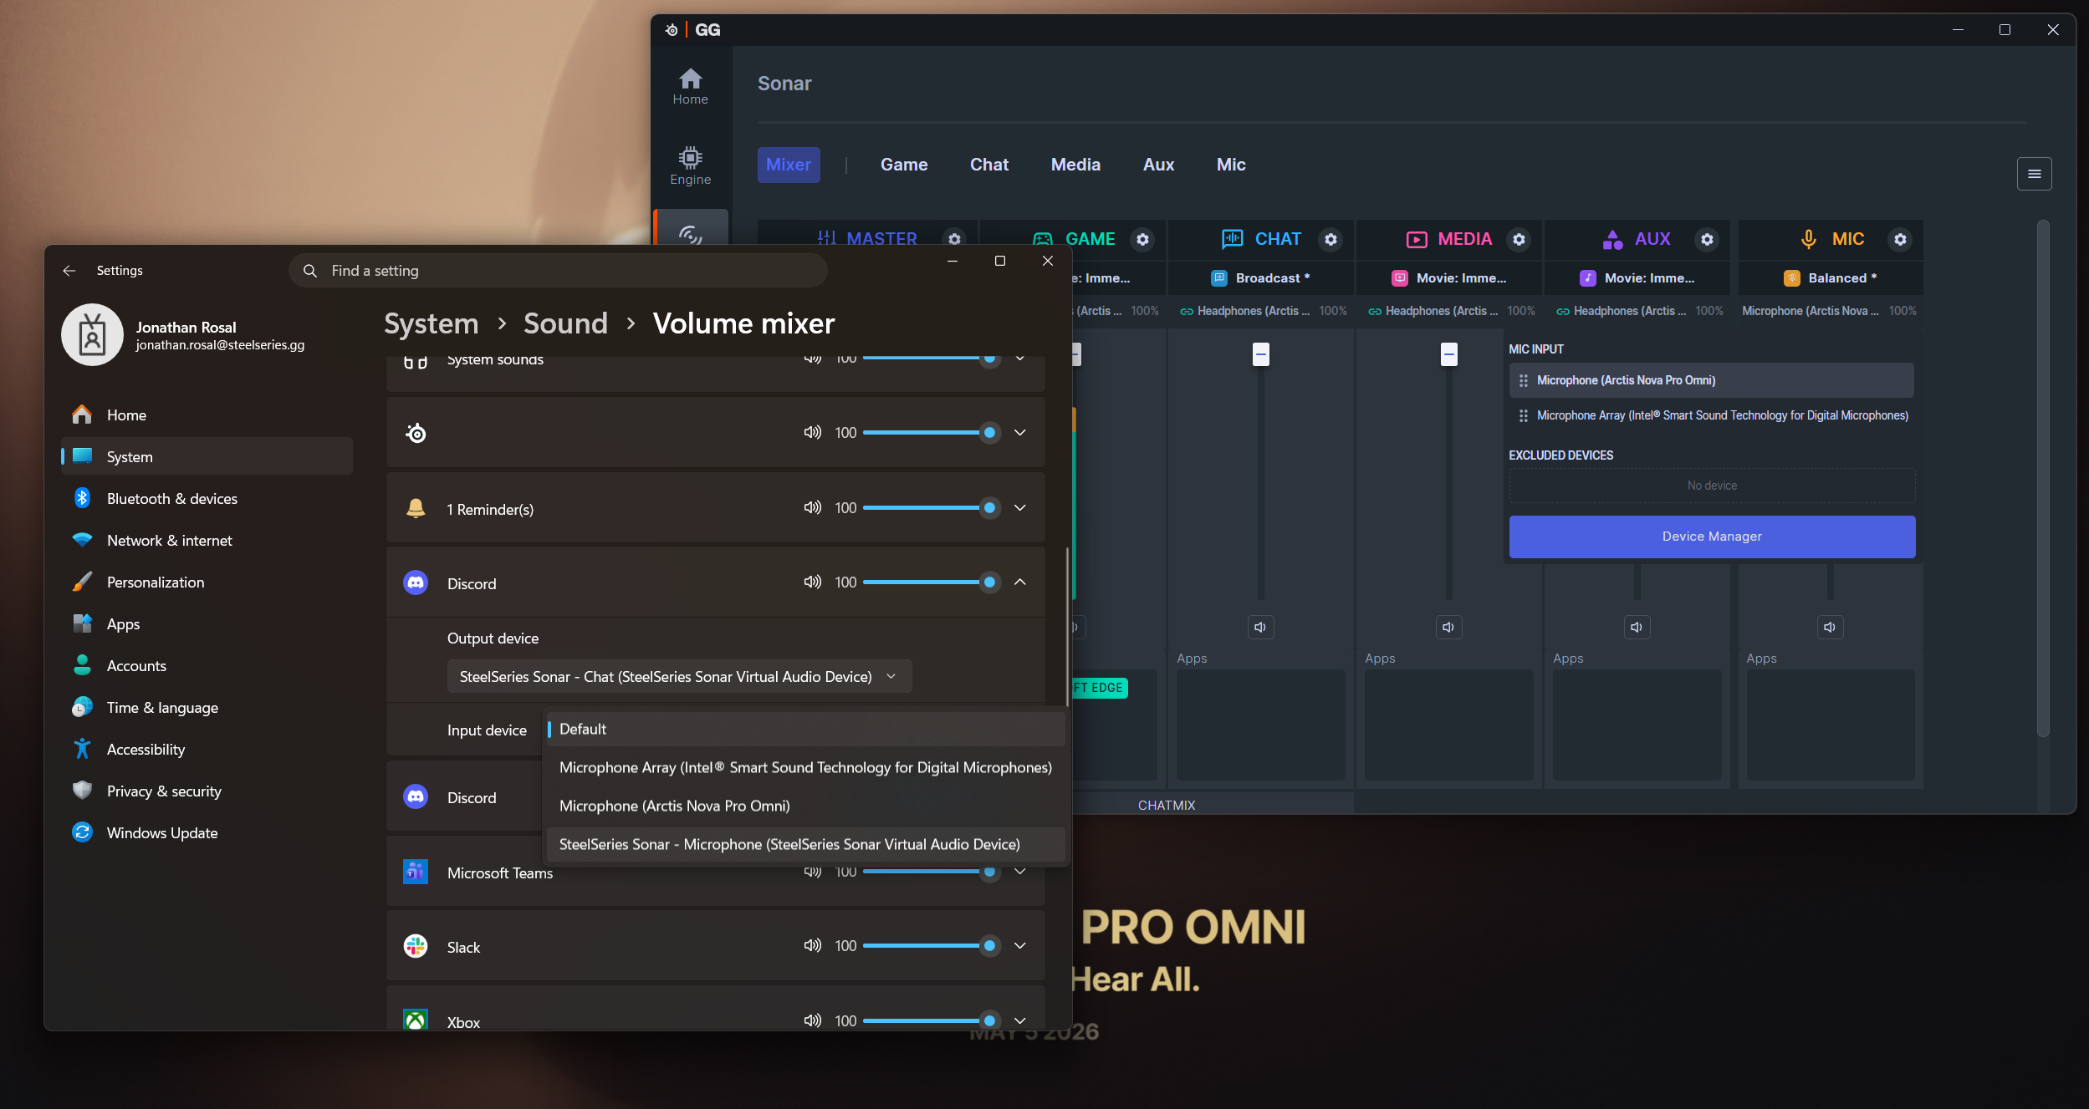Open the Broadcast preset dropdown under CHAT

[1261, 278]
